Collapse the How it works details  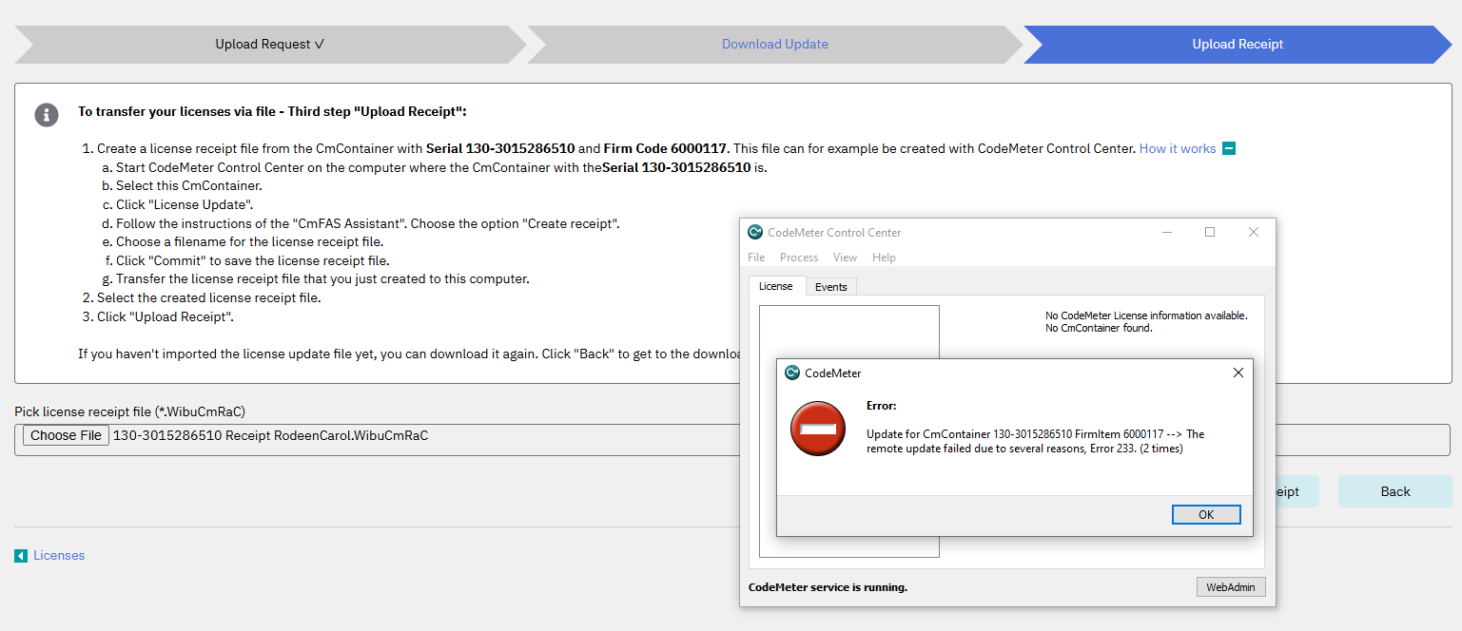pyautogui.click(x=1229, y=148)
